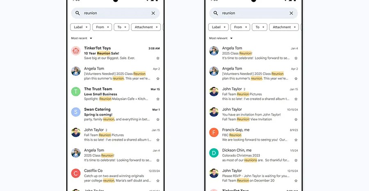Tap The Trust Team green T avatar
369x191 pixels.
pyautogui.click(x=76, y=91)
